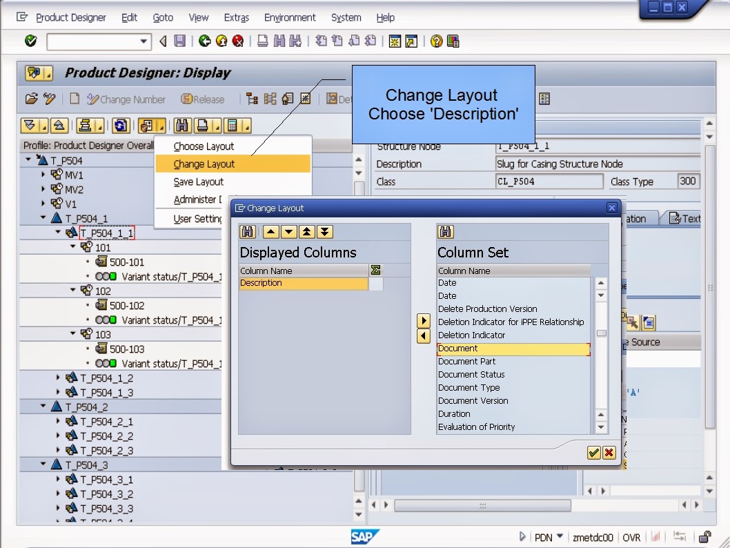Switch to the Text tab
The width and height of the screenshot is (730, 548).
click(685, 218)
